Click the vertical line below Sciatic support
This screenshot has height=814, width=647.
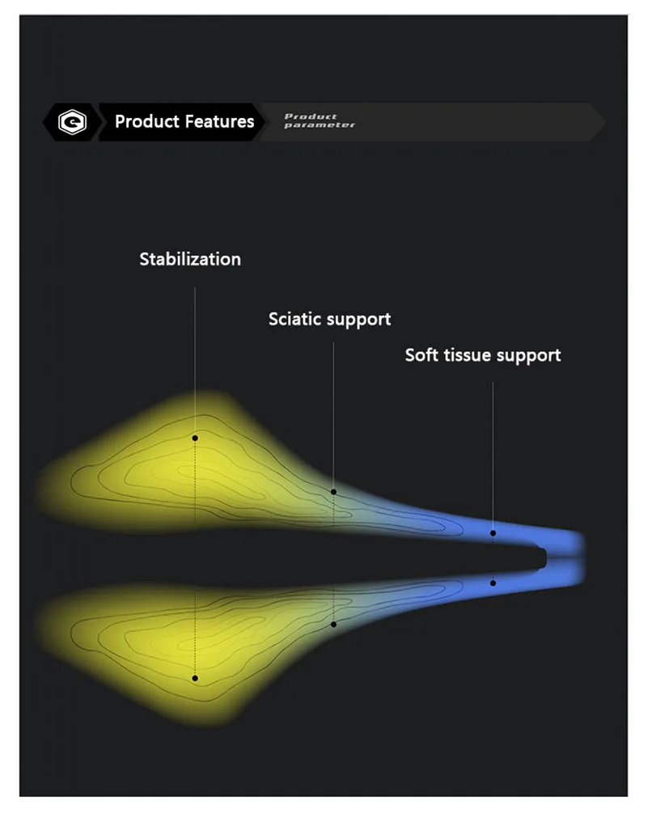(x=333, y=415)
